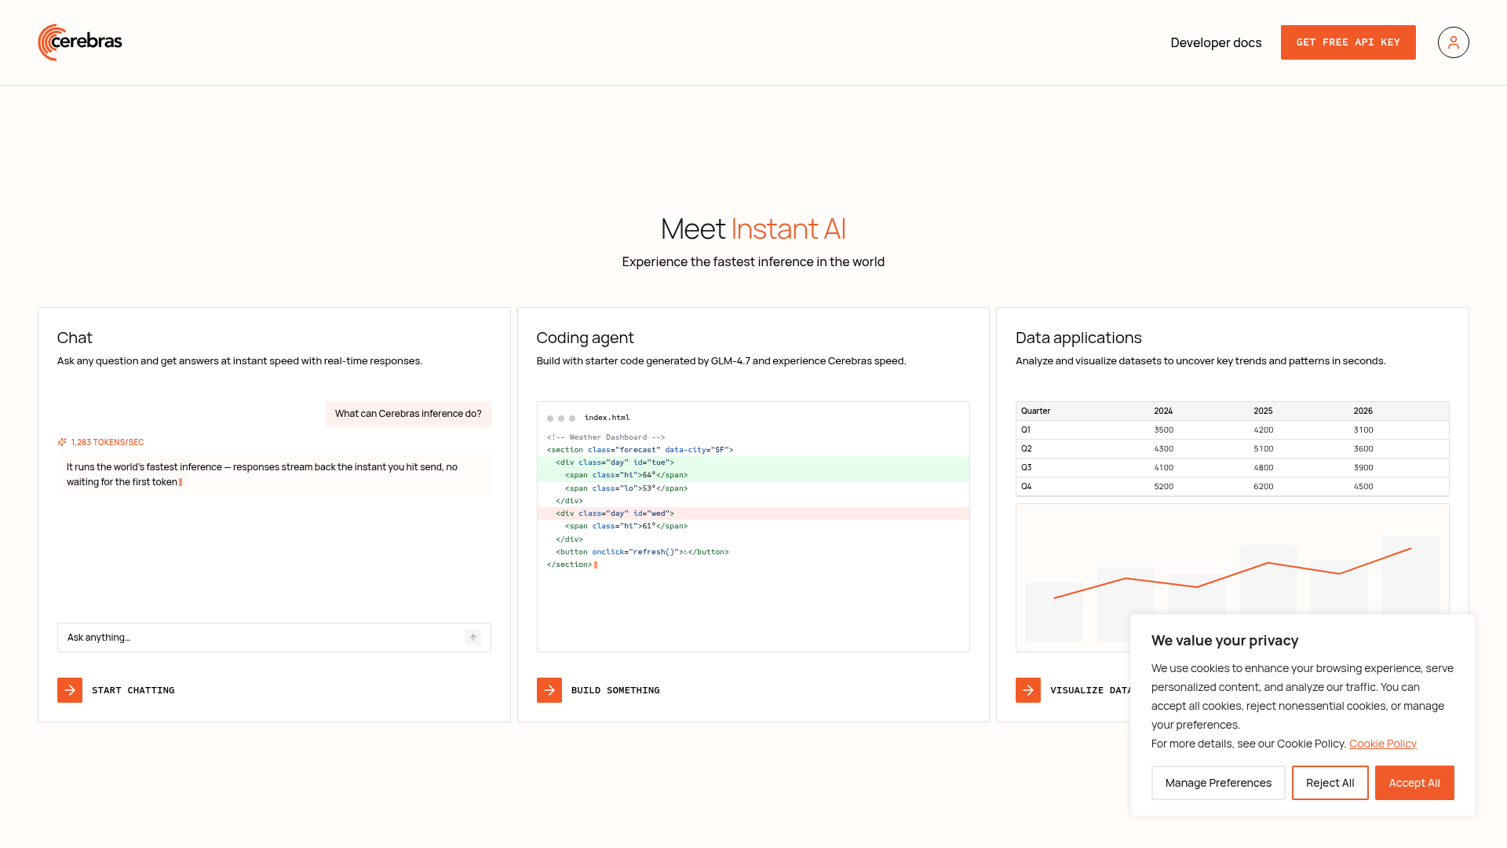Click the 3900 cell in Q3 row
Viewport: 1507px width, 848px height.
click(x=1363, y=467)
